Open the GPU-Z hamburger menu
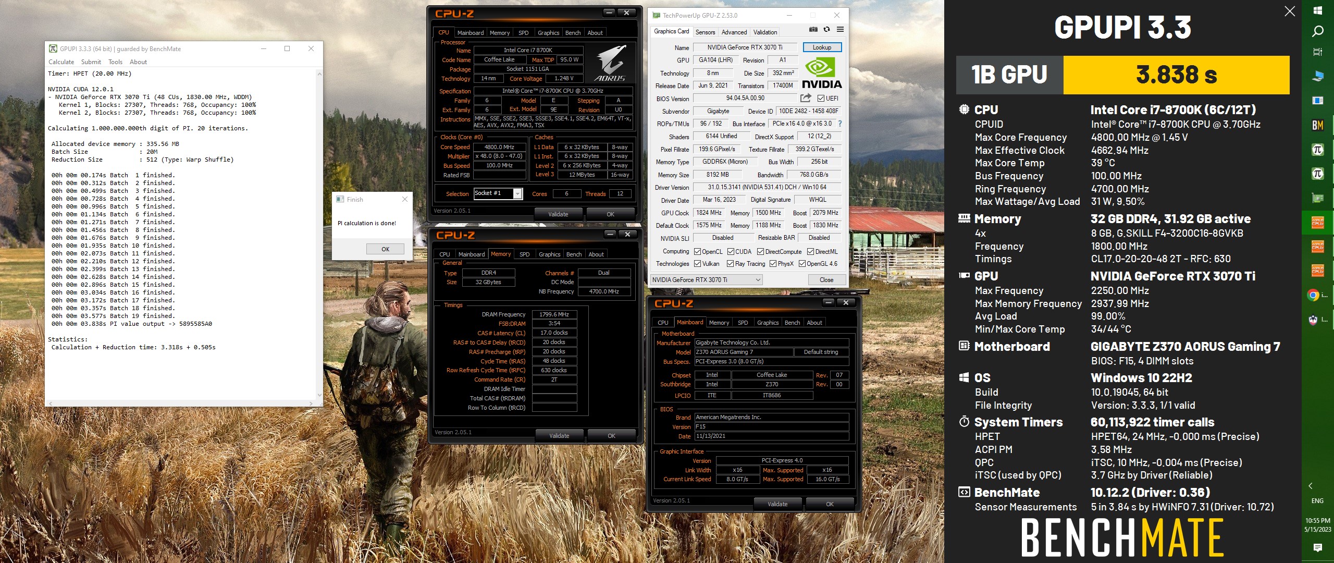 (840, 30)
